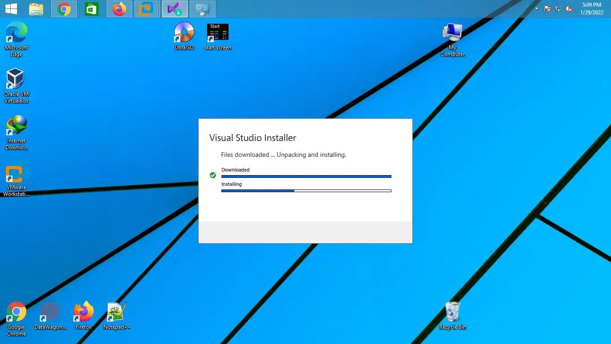This screenshot has width=611, height=344.
Task: Launch the Windows Store from taskbar
Action: (92, 9)
